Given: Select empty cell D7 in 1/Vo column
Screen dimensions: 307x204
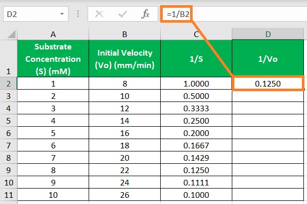Looking at the screenshot, I should pos(268,145).
